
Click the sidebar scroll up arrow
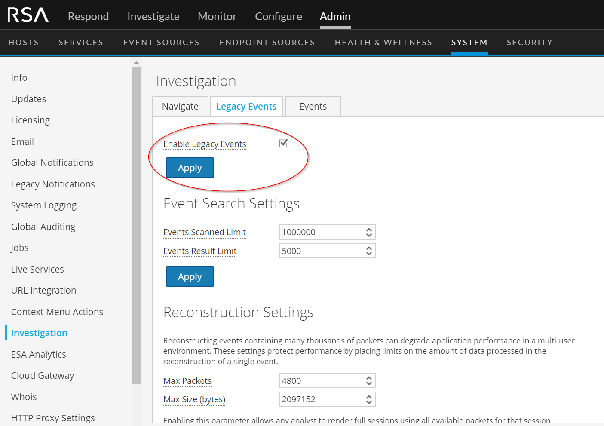[136, 63]
